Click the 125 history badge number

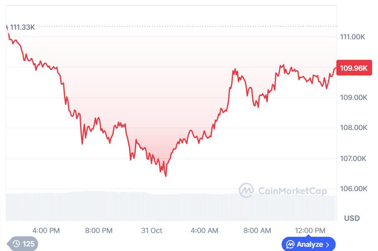click(x=28, y=244)
